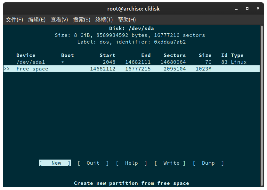The width and height of the screenshot is (267, 190).
Task: Click the root@archiso: cfdisk title bar
Action: (133, 9)
